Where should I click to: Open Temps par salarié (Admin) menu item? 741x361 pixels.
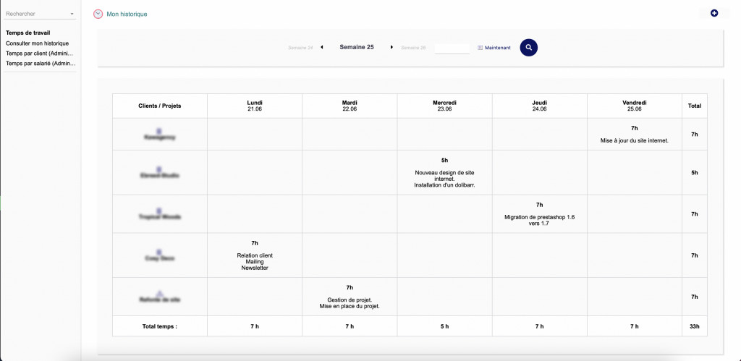[41, 64]
